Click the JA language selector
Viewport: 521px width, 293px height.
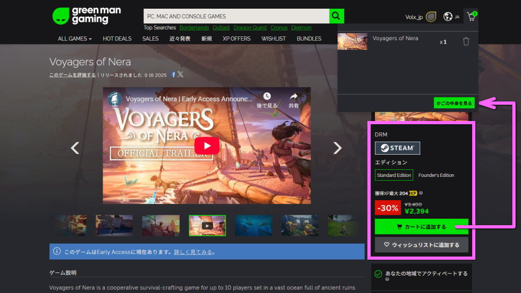coord(457,17)
